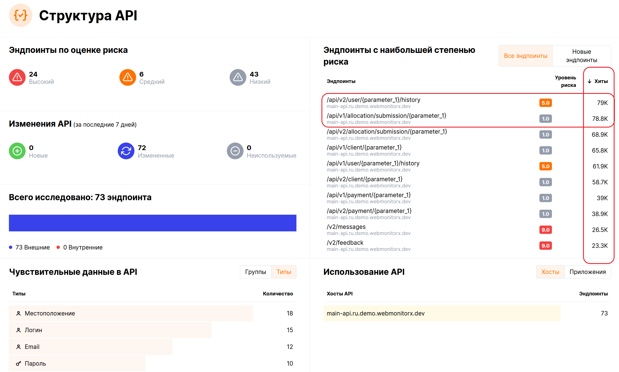Select the Типы tab

284,272
